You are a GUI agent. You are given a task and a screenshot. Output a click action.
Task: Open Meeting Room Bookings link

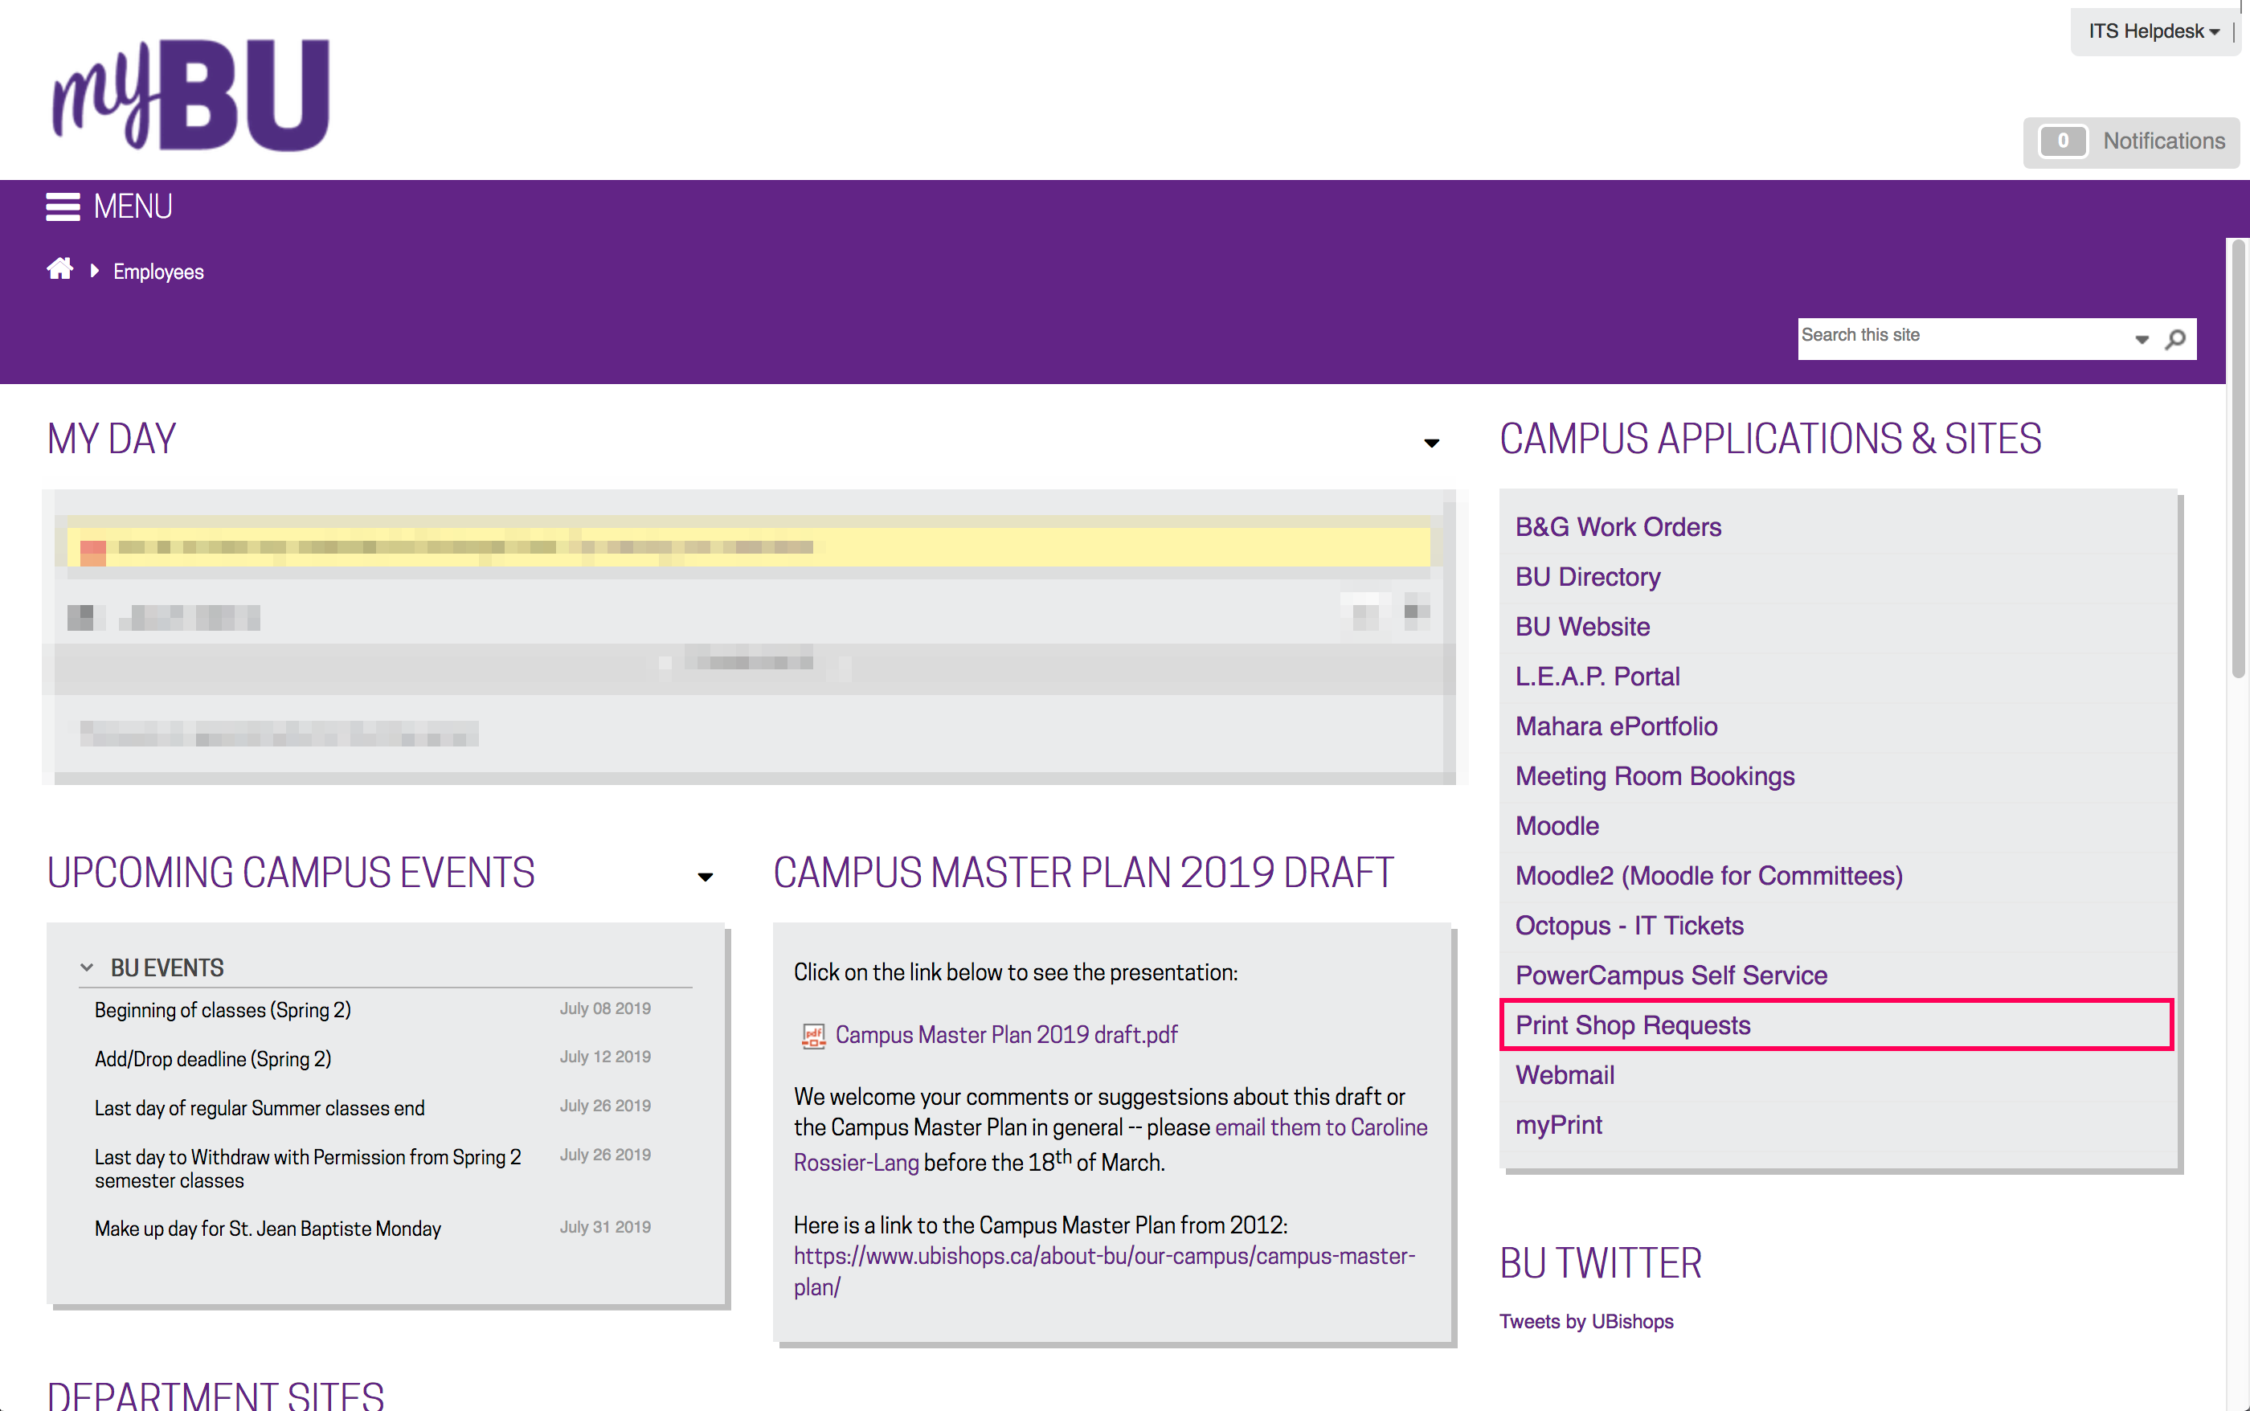pos(1655,776)
